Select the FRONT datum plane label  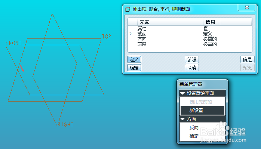13,43
